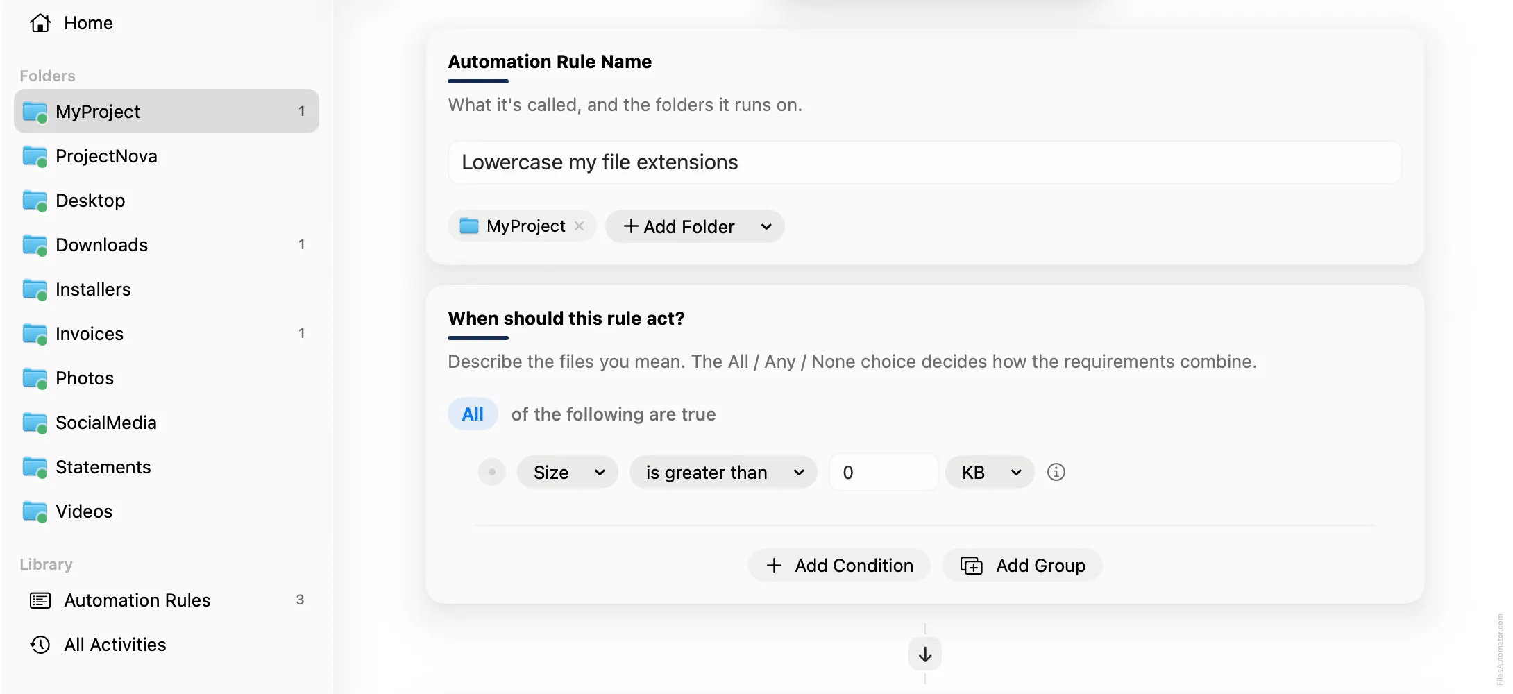The width and height of the screenshot is (1513, 694).
Task: Click the Videos folder icon
Action: [35, 511]
